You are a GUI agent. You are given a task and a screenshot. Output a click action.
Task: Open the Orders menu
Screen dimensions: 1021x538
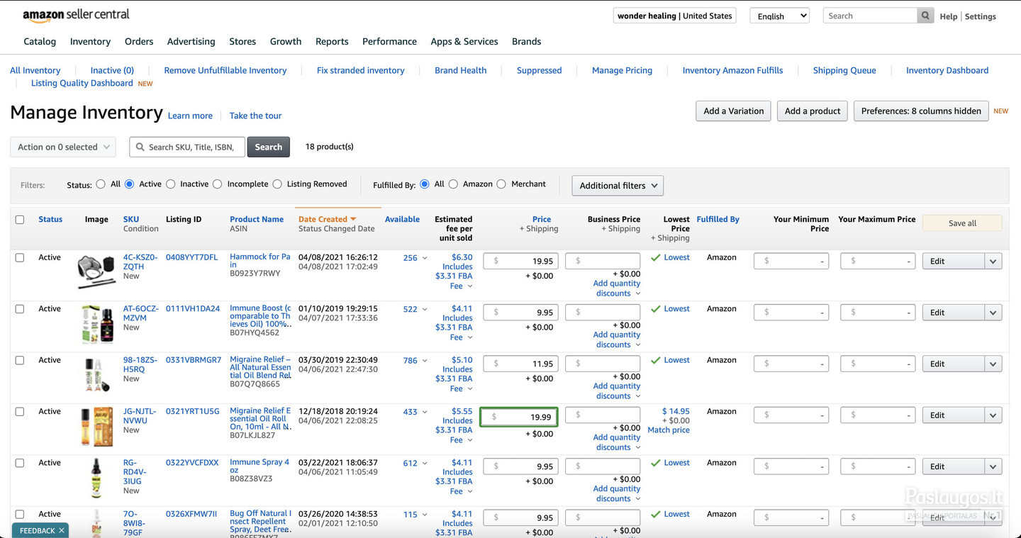[x=139, y=41]
